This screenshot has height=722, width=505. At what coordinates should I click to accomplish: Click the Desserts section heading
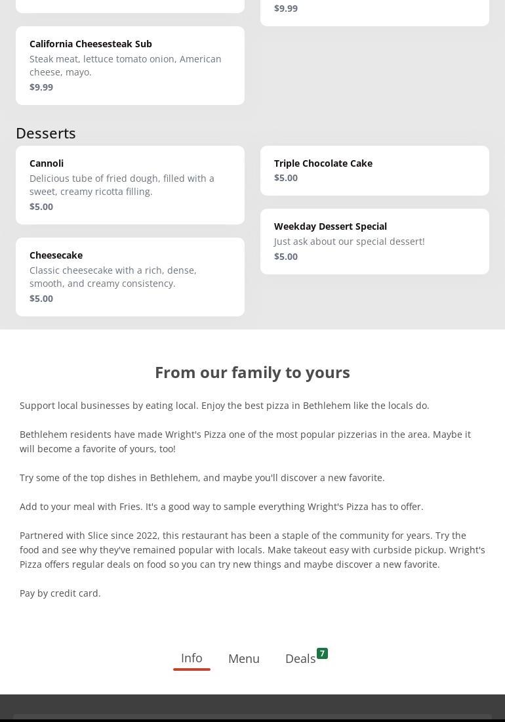(46, 133)
